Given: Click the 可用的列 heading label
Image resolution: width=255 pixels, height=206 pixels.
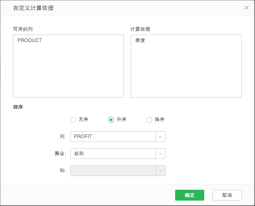Looking at the screenshot, I should tap(23, 29).
